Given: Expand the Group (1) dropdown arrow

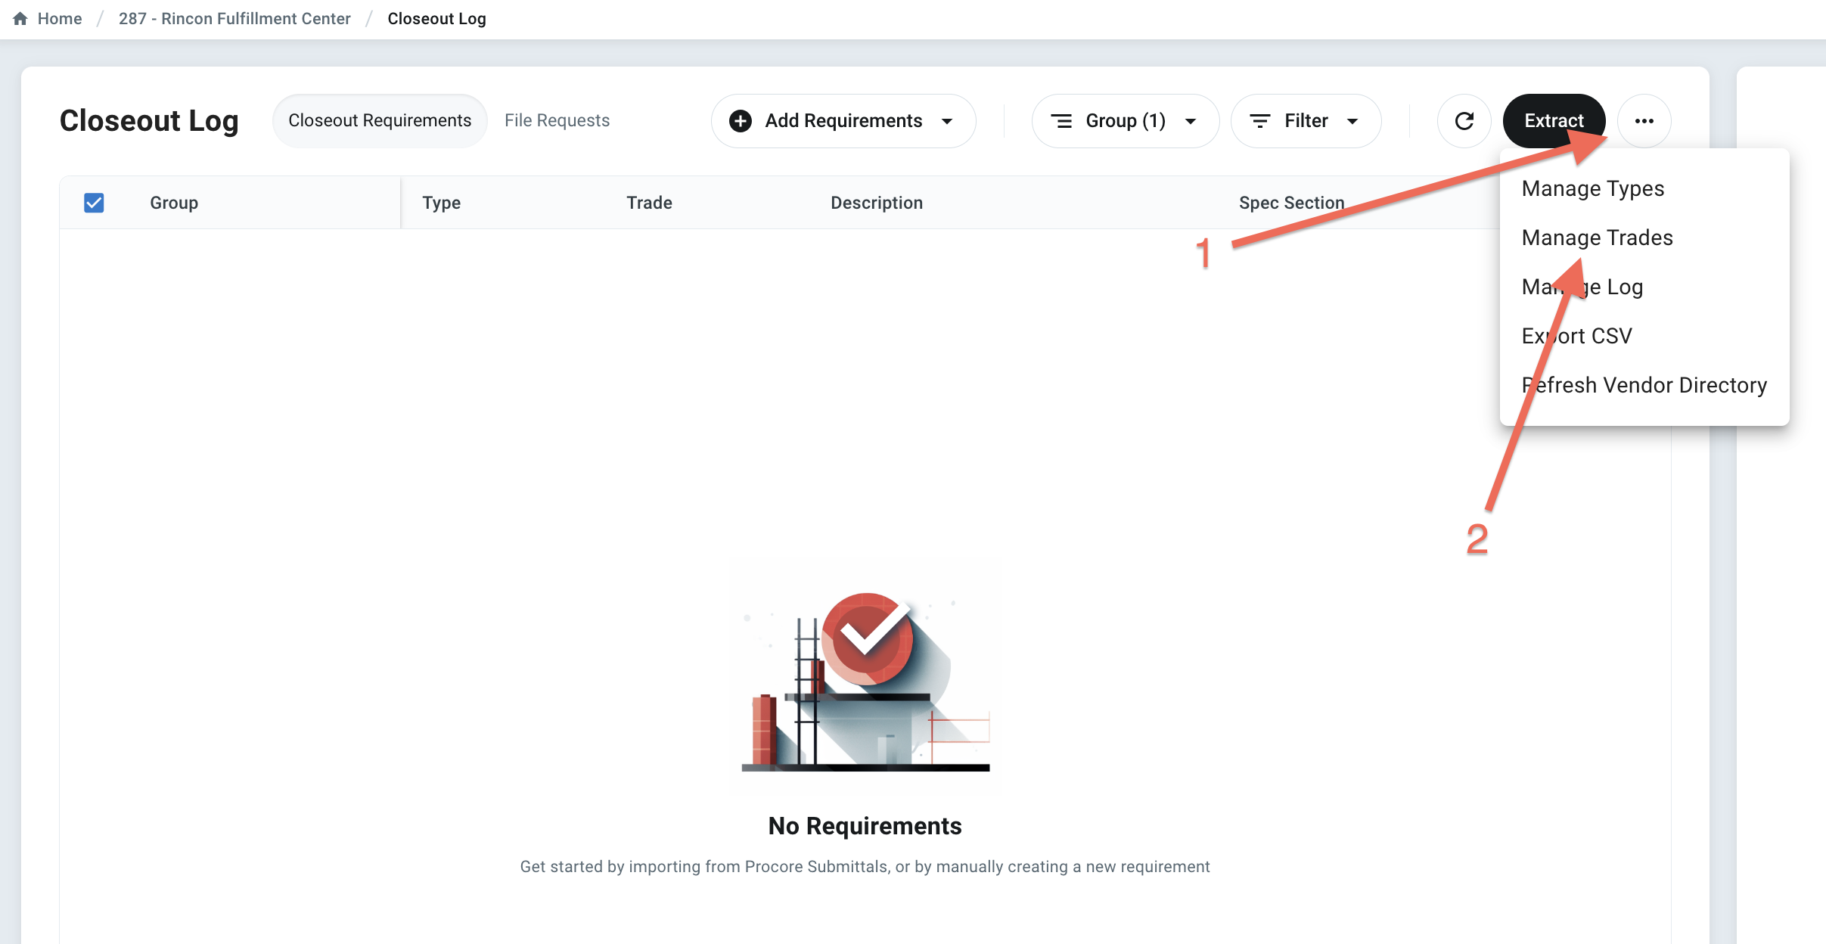Looking at the screenshot, I should tap(1191, 121).
